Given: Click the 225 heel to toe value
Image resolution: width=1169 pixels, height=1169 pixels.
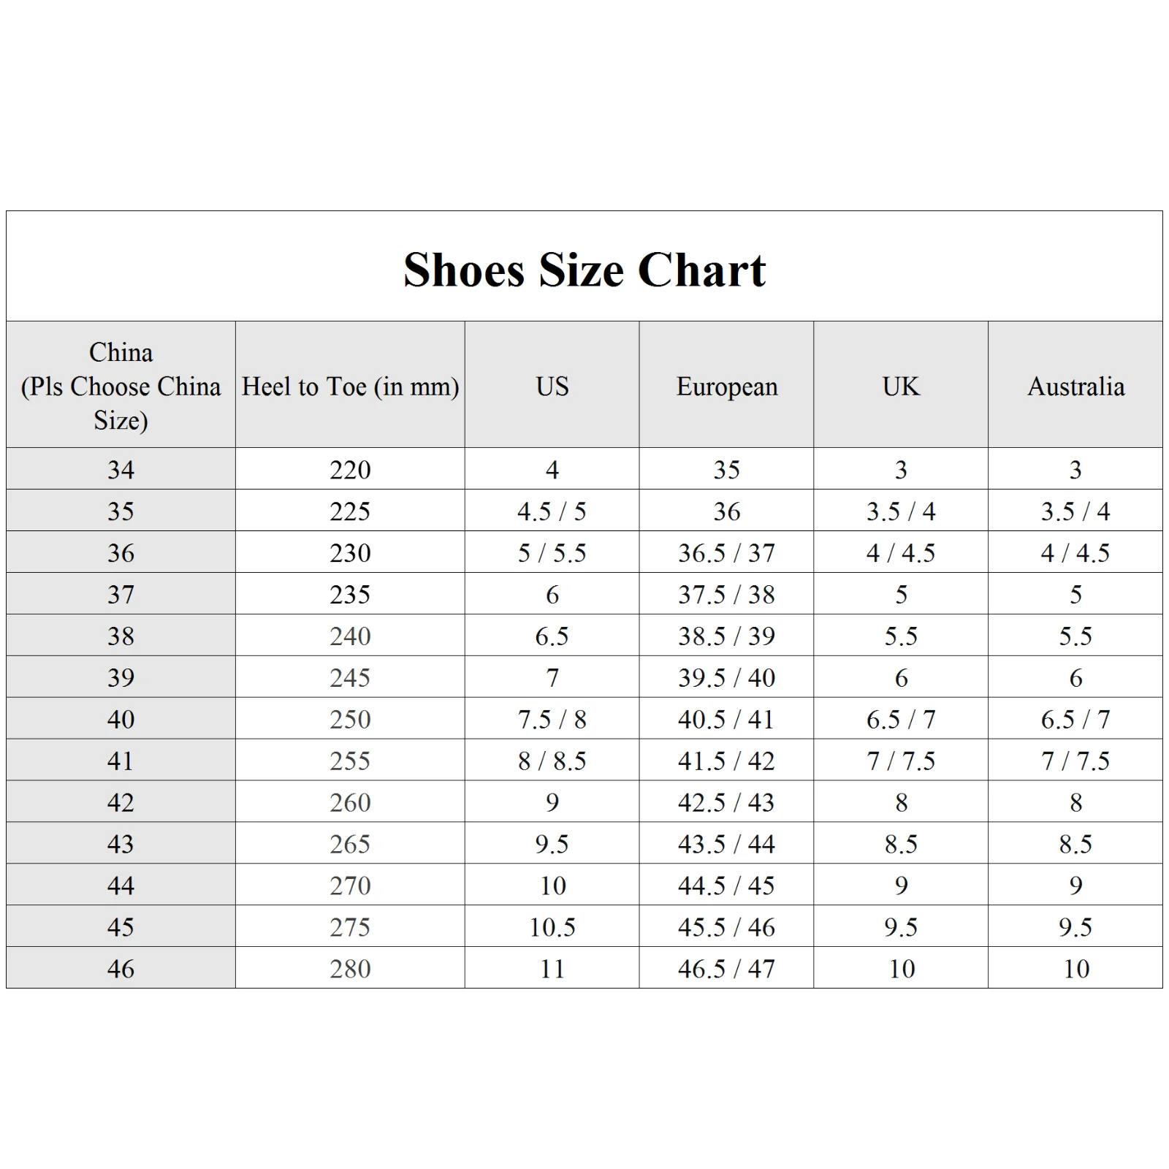Looking at the screenshot, I should tap(350, 511).
